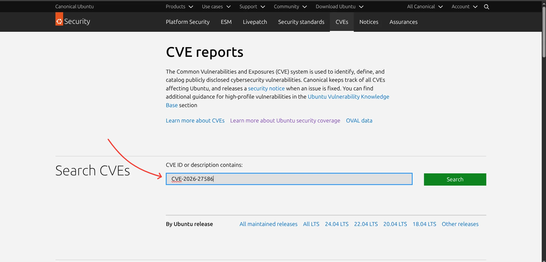Open the site search magnifier icon

[486, 7]
